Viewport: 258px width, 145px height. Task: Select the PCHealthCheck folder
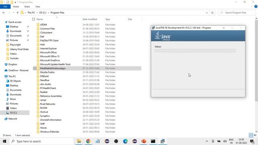pyautogui.click(x=48, y=88)
